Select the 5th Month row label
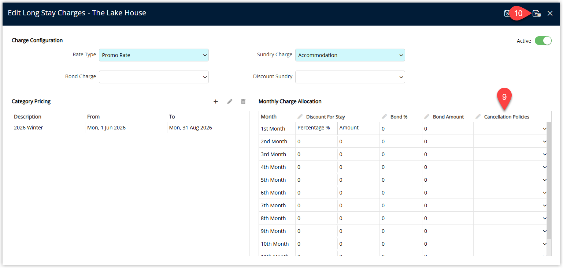The image size is (563, 268). [x=273, y=180]
